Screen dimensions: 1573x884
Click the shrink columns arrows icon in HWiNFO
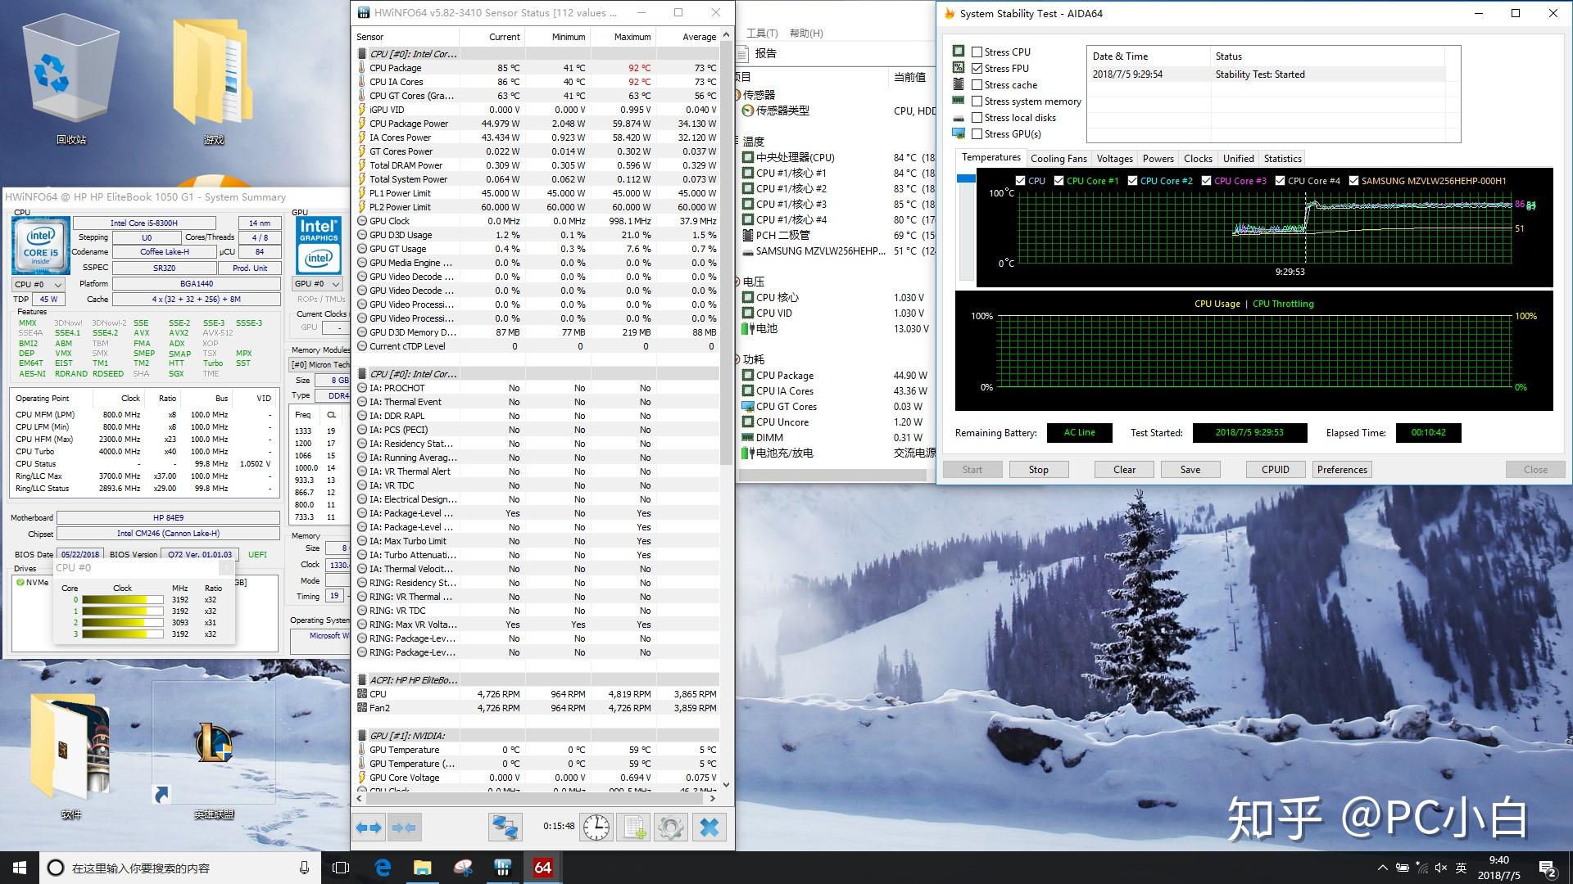404,828
